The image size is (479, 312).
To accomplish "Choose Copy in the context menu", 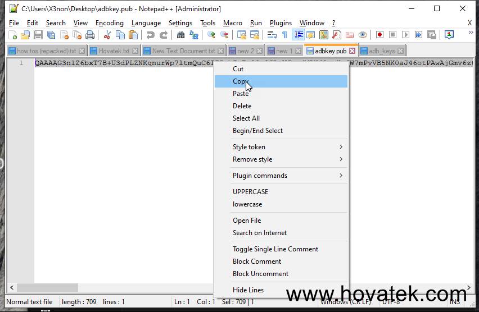I will tap(281, 81).
